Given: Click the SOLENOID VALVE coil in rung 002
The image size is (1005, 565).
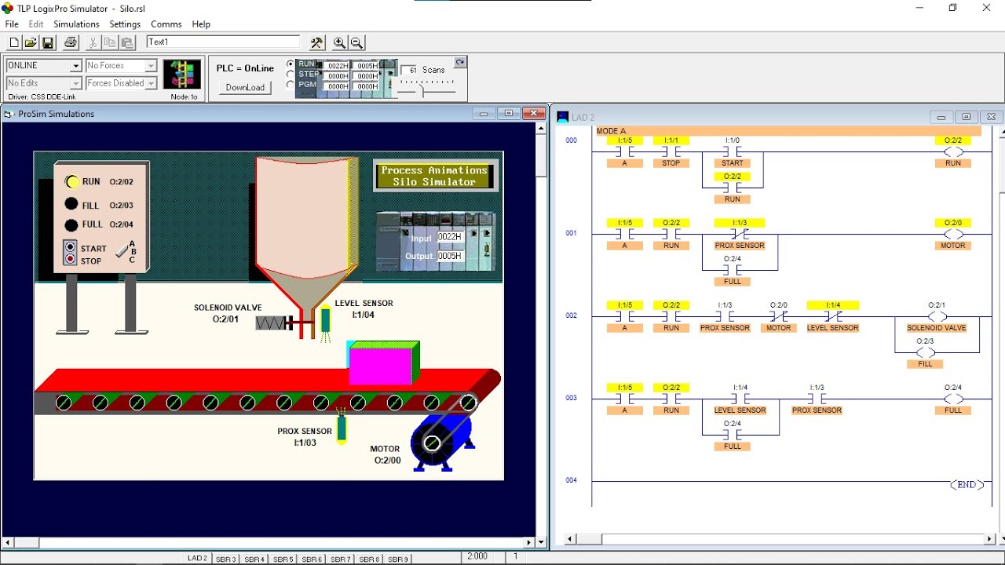Looking at the screenshot, I should point(937,316).
